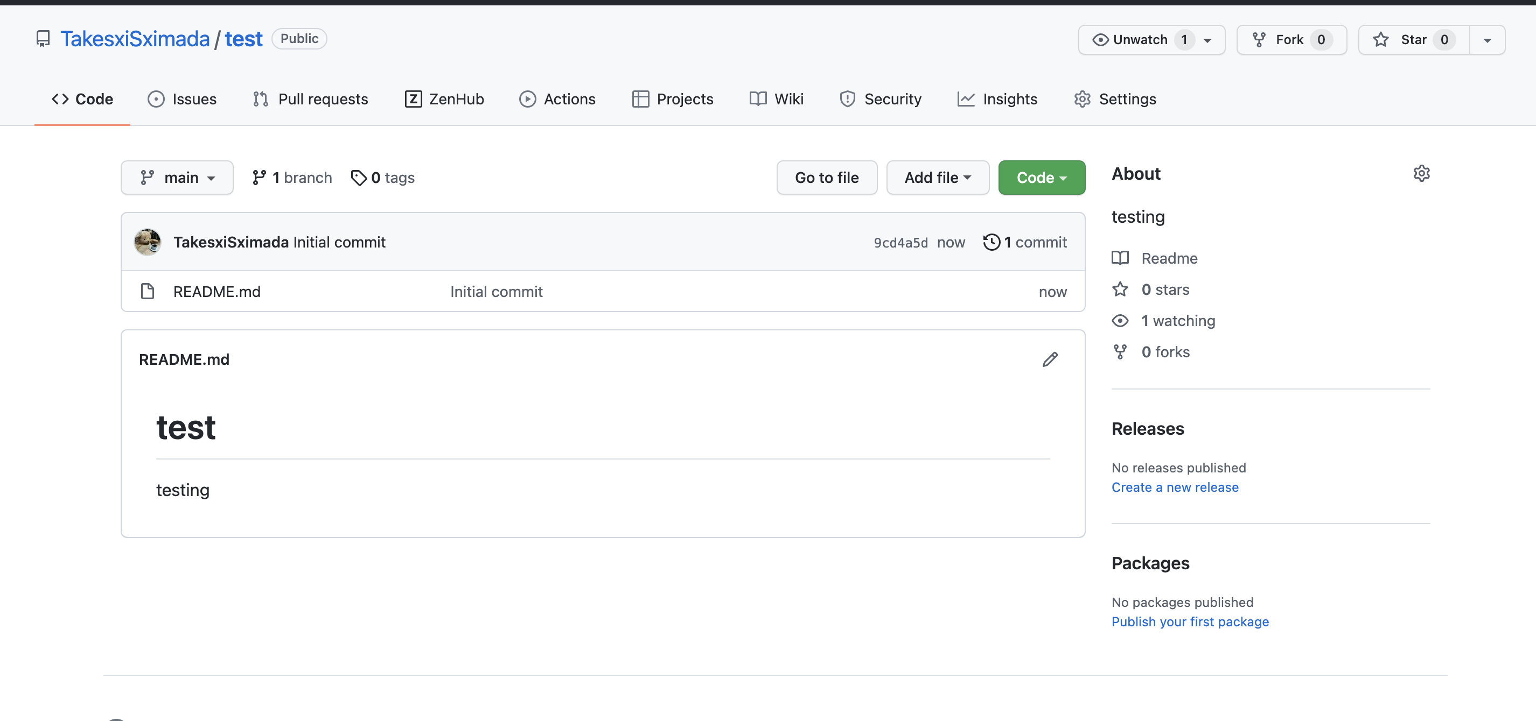1536x721 pixels.
Task: Click the watcher count 1 badge
Action: (1184, 40)
